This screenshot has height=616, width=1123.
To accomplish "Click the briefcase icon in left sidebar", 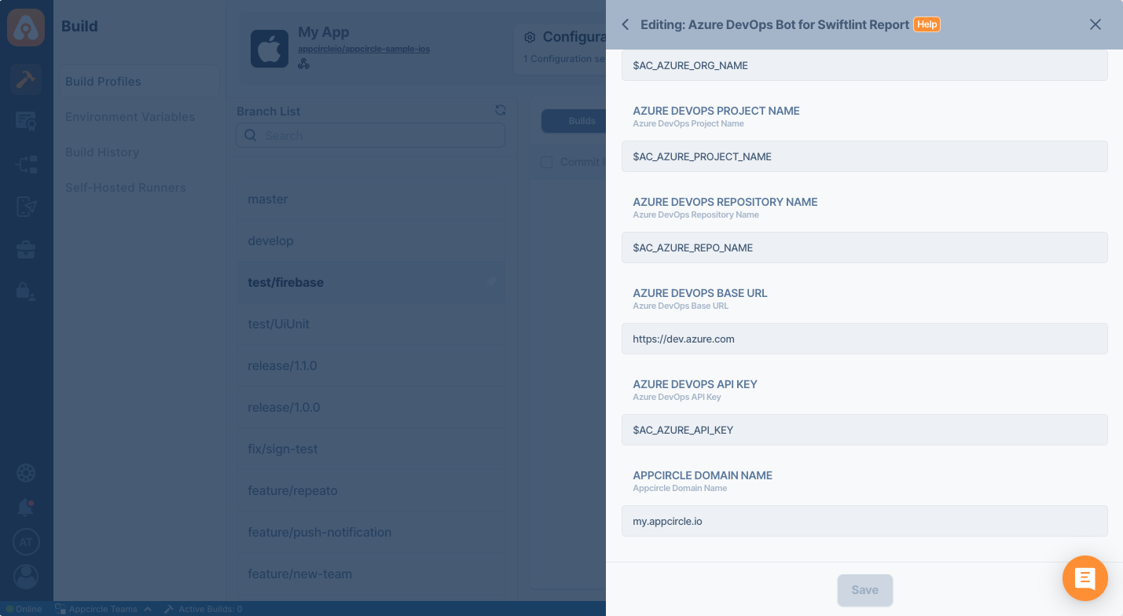I will 26,250.
